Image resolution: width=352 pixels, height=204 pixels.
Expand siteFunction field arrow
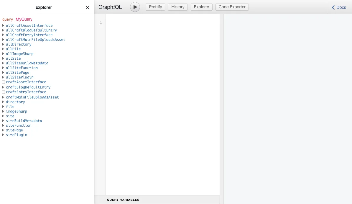pyautogui.click(x=3, y=126)
